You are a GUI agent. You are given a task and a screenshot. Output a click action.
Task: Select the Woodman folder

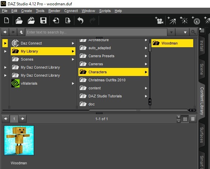[x=172, y=43]
